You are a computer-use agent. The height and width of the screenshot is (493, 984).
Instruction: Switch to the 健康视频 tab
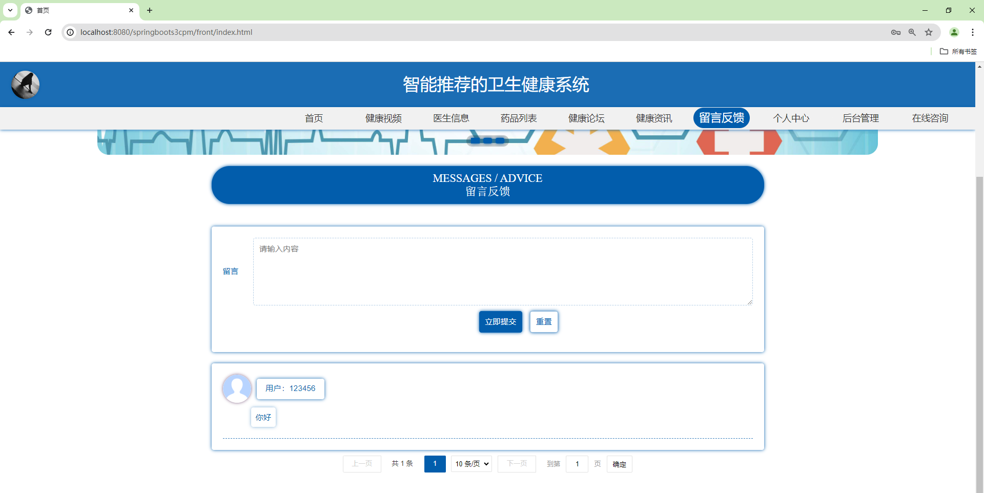pos(383,118)
